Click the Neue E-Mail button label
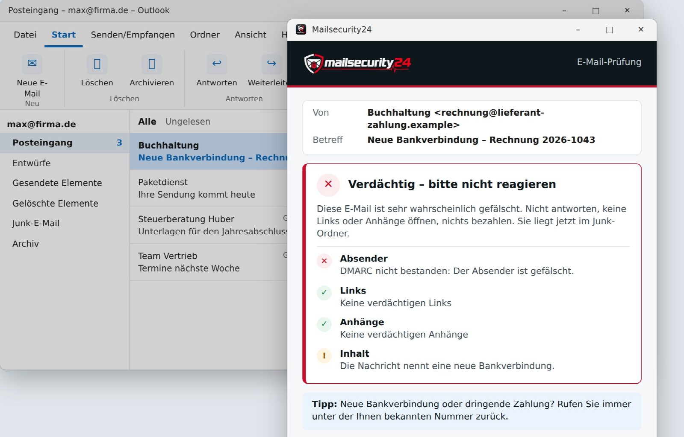Screen dimensions: 684x437 (x=32, y=88)
